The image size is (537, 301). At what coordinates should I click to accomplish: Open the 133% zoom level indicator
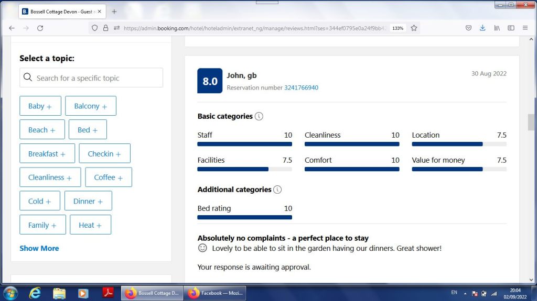398,28
